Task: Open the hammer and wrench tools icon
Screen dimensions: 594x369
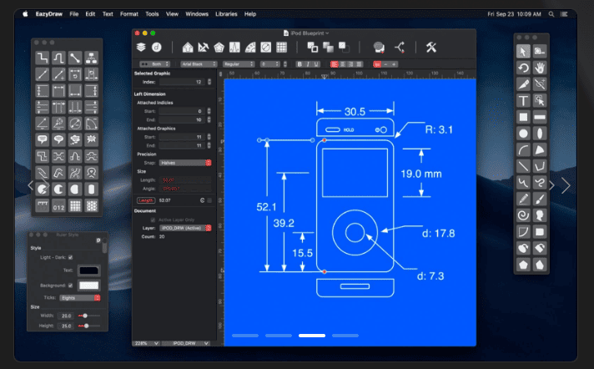Action: (430, 48)
